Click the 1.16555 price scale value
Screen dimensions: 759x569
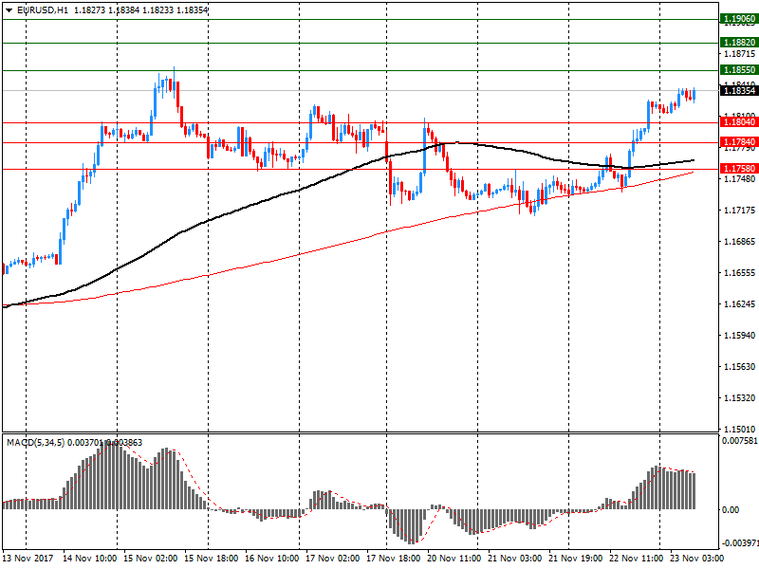tap(739, 273)
